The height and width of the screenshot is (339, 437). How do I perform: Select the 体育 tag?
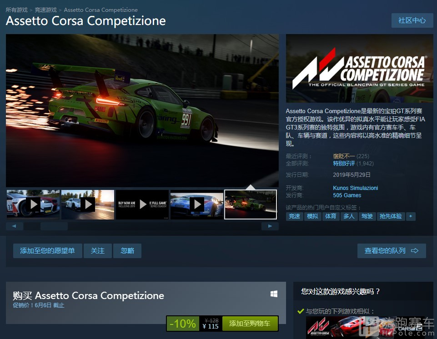pos(331,216)
